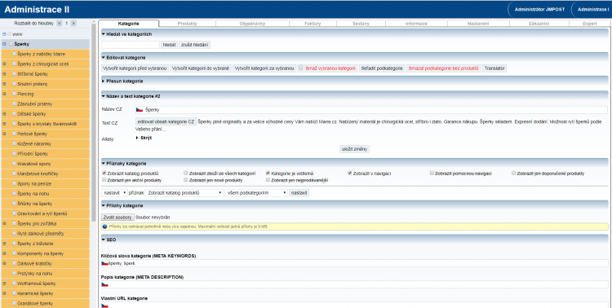612x308 pixels.
Task: Click the info icon in attachments note
Action: click(104, 227)
